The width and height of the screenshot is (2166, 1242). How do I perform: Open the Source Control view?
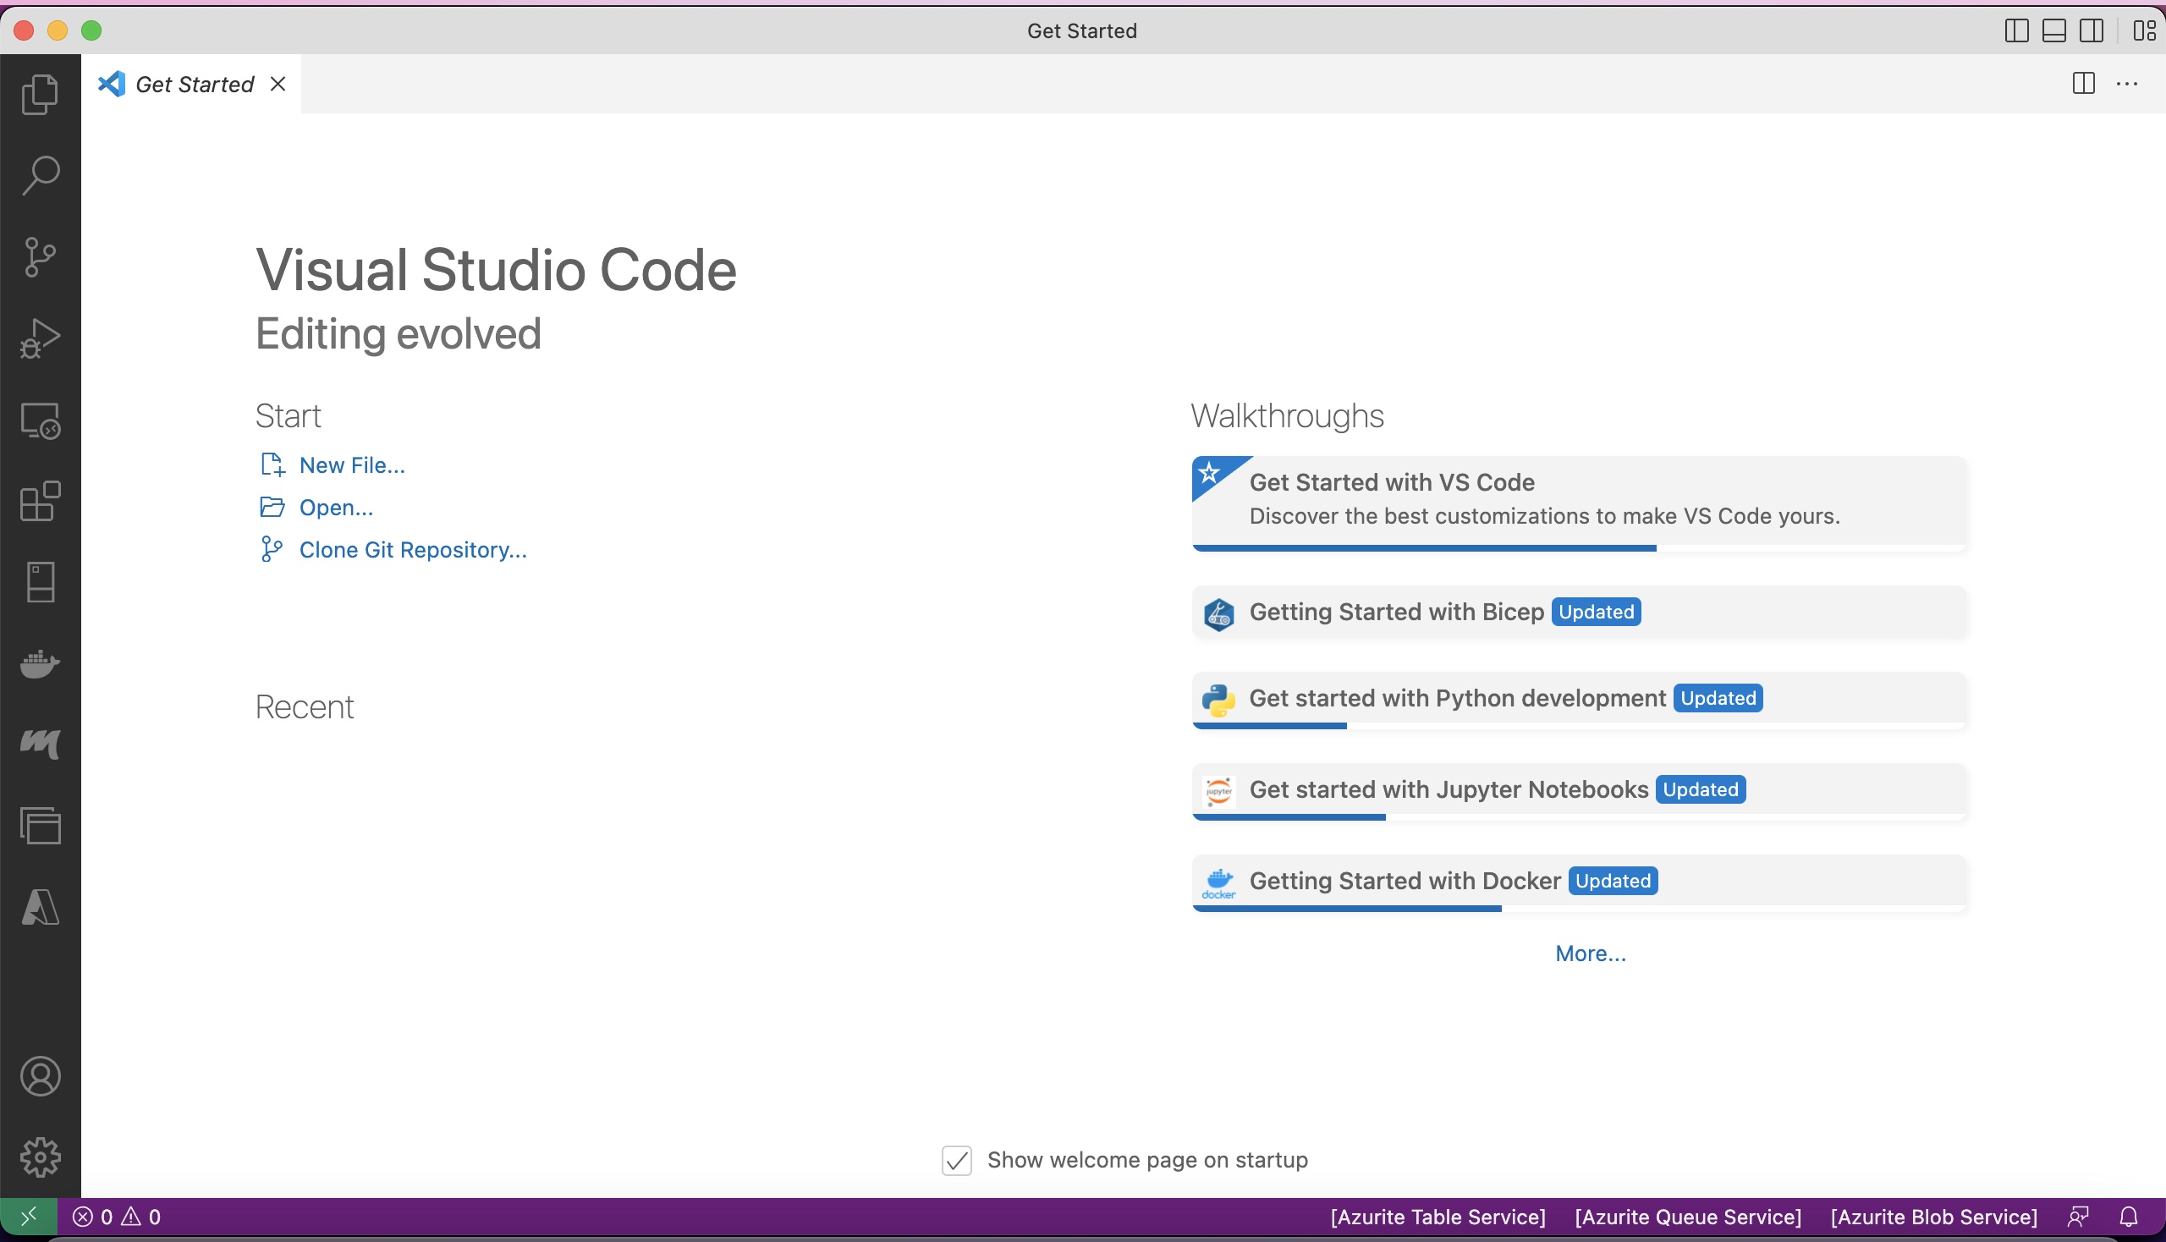tap(40, 256)
